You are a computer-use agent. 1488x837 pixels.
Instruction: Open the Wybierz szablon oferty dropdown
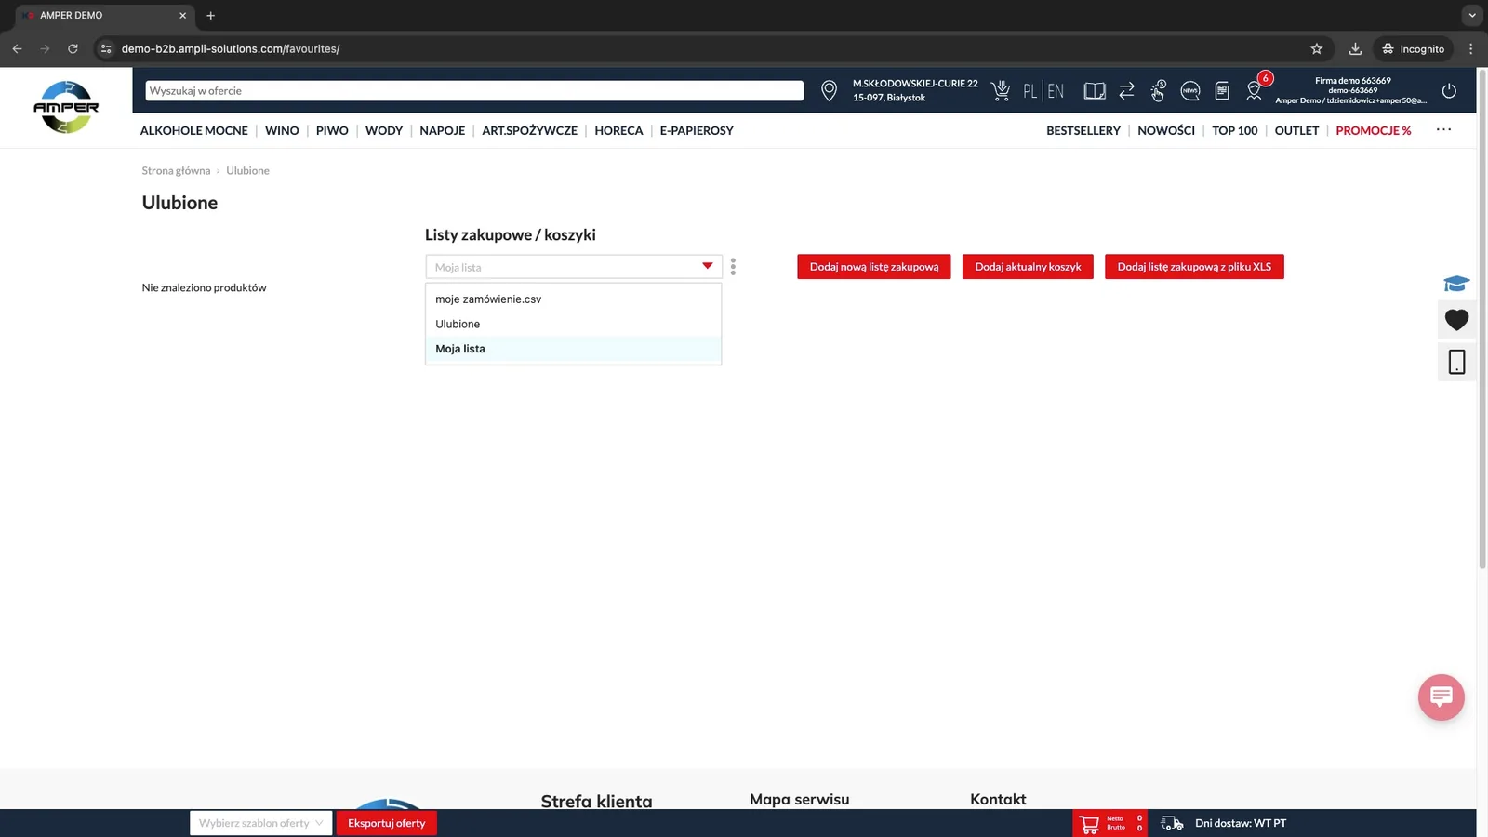click(x=260, y=823)
